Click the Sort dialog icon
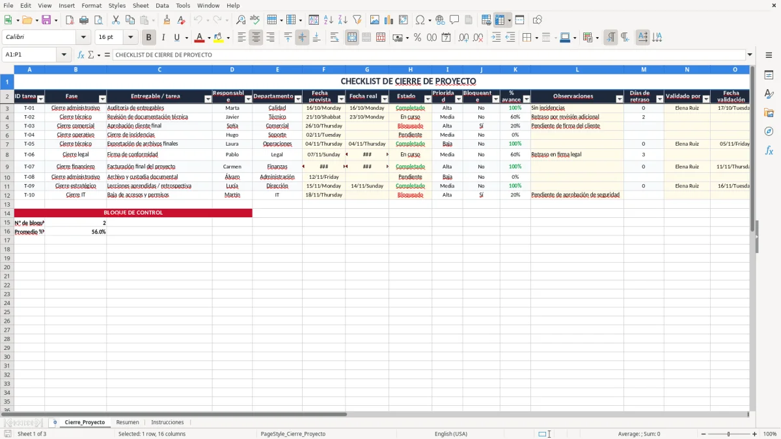781x439 pixels. (314, 20)
